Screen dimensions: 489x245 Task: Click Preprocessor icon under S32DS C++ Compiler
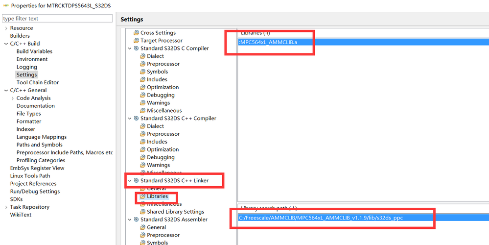[x=142, y=134]
